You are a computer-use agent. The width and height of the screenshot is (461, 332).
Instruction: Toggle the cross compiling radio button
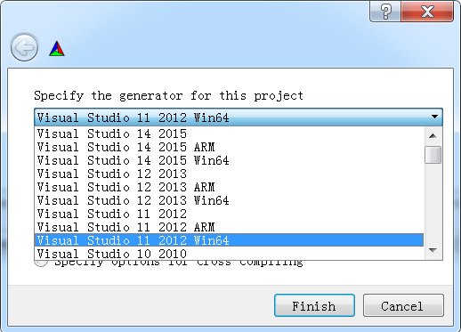(41, 263)
